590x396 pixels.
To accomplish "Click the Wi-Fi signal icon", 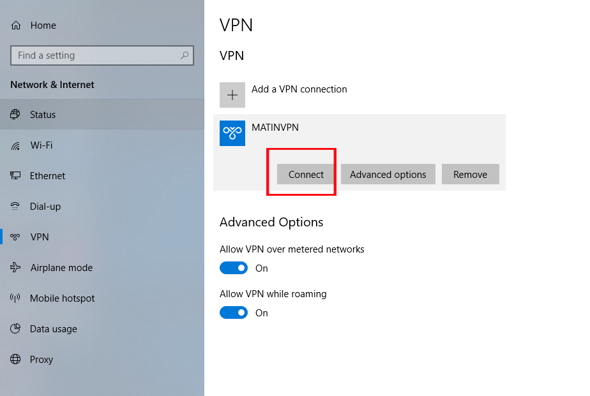I will click(x=16, y=146).
